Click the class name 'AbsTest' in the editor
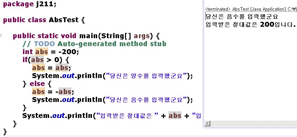Screen dimensions: 297x137 coord(64,20)
